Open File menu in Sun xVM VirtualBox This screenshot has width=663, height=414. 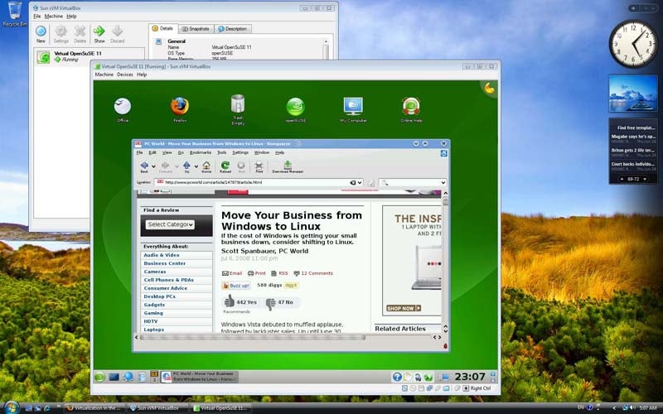coord(37,16)
